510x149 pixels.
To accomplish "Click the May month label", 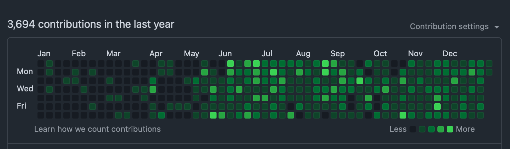I will (x=192, y=54).
